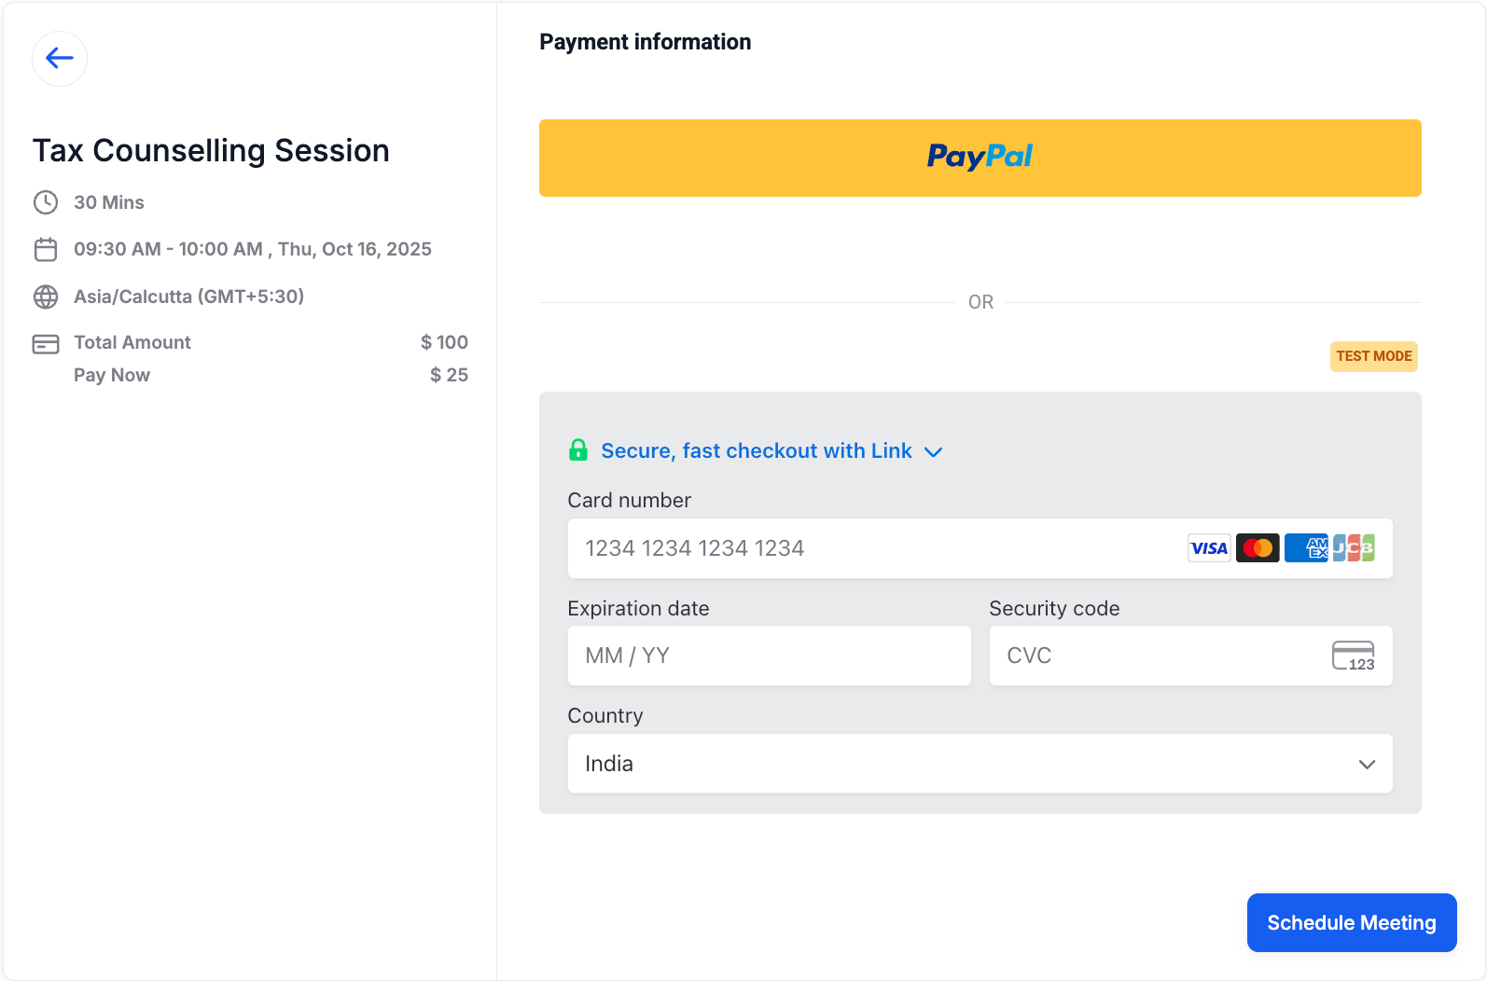Focus the Card number input field
The height and width of the screenshot is (981, 1487).
[980, 548]
